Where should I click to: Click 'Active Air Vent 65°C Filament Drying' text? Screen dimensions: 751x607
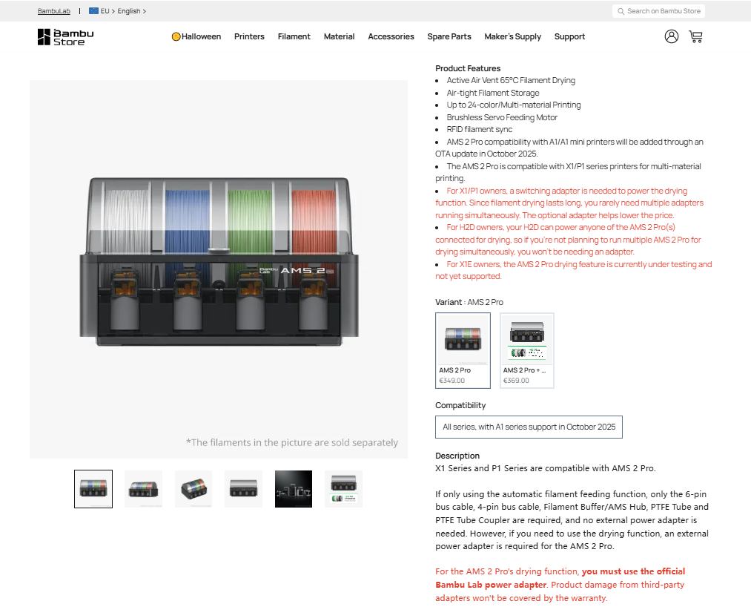511,80
